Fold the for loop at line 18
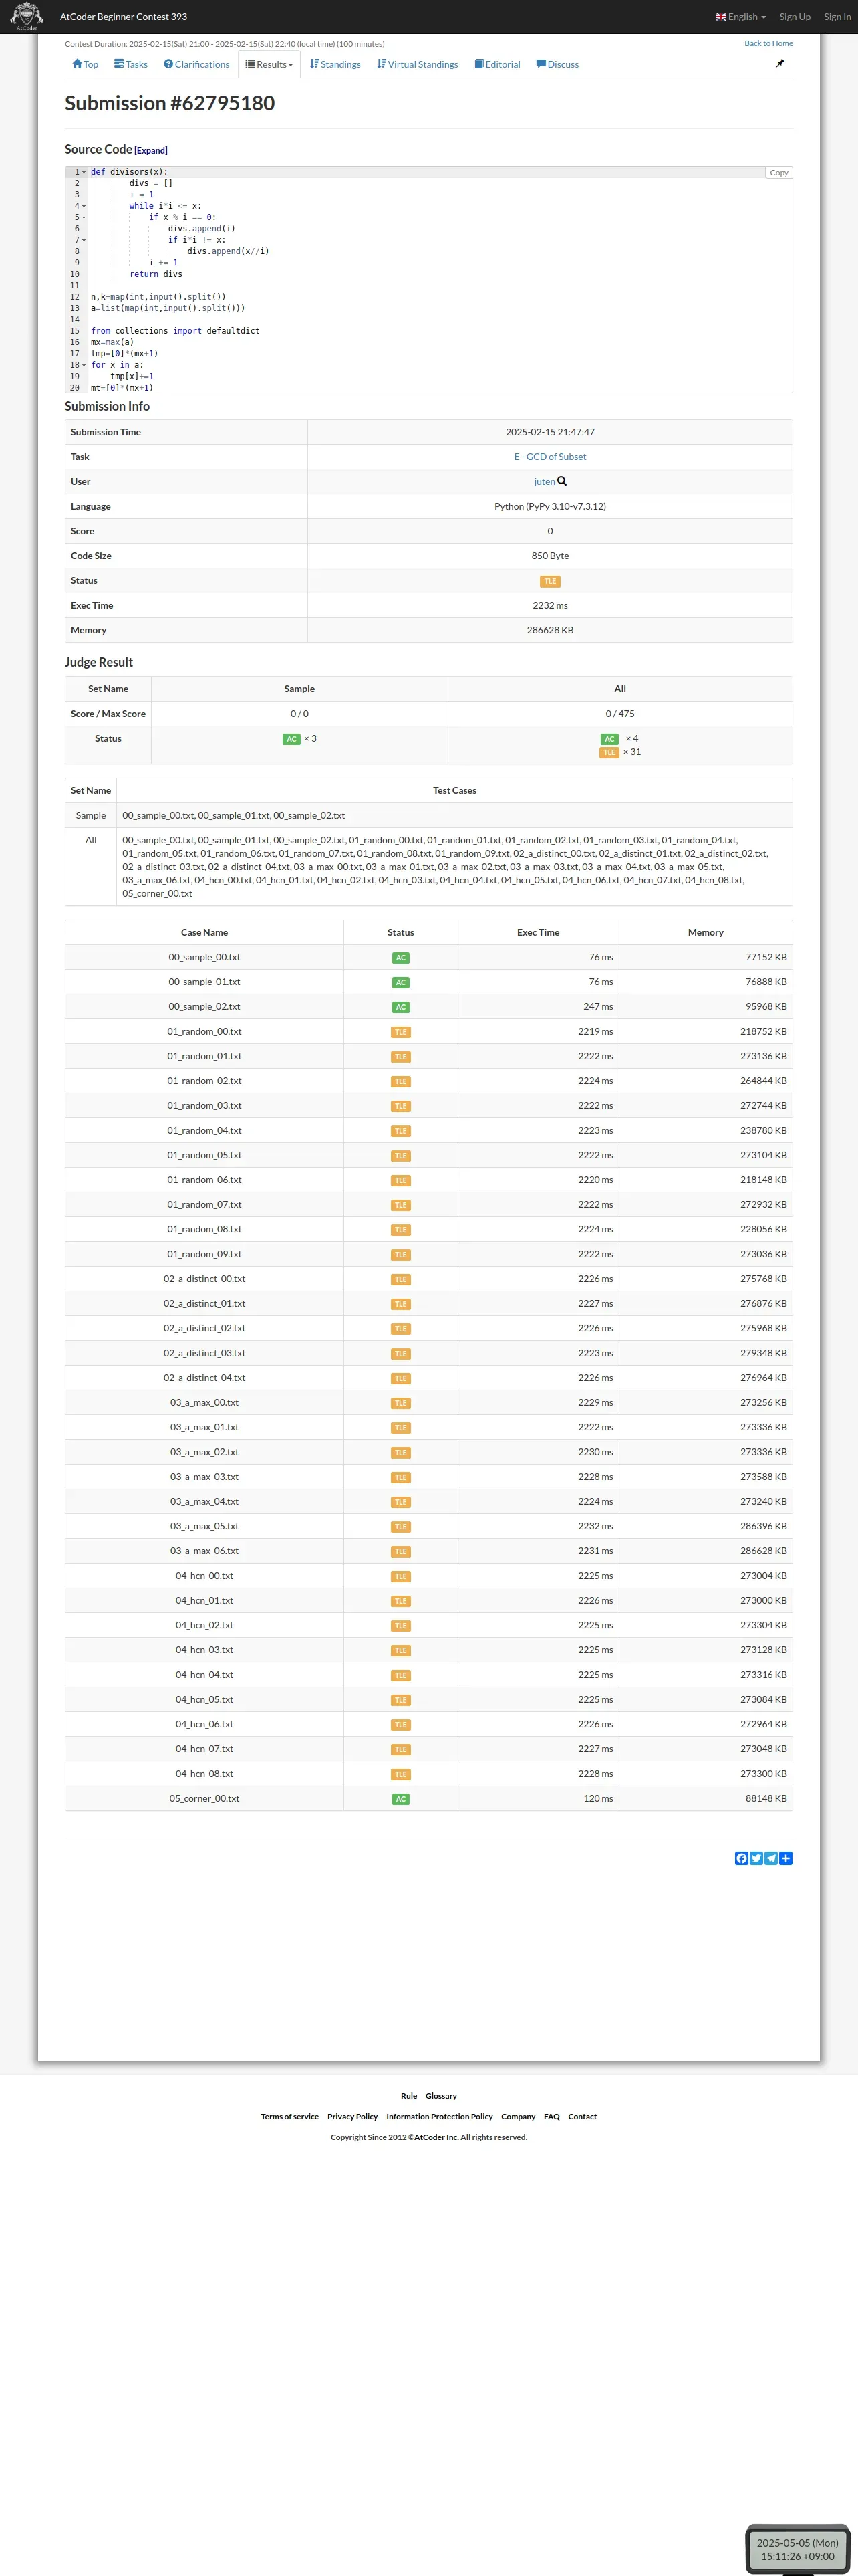Viewport: 858px width, 2576px height. 84,365
